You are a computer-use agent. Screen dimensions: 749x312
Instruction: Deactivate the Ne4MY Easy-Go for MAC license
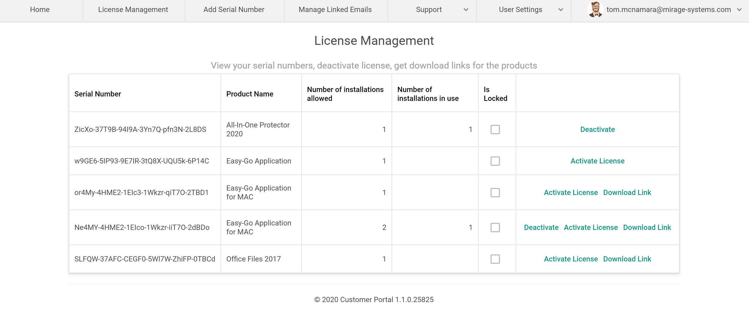tap(541, 227)
